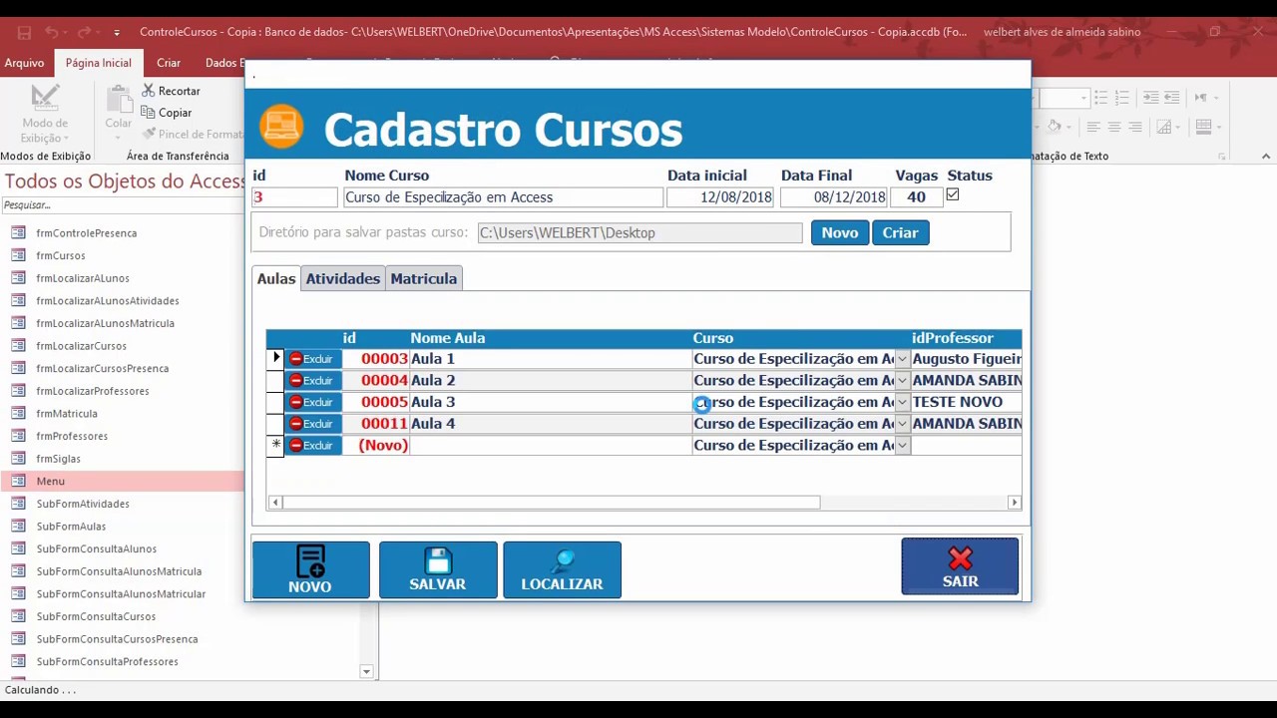1277x718 pixels.
Task: Click Excluir button for Aula 3
Action: [313, 402]
